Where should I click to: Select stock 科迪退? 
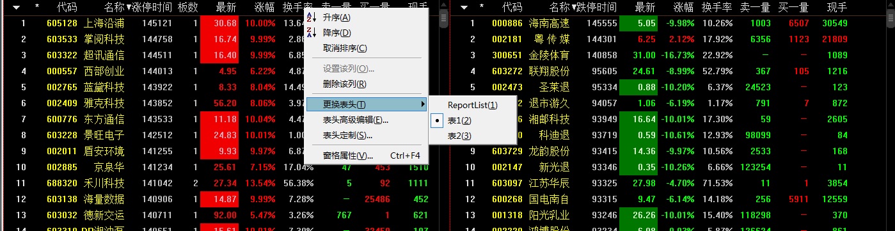click(x=554, y=135)
